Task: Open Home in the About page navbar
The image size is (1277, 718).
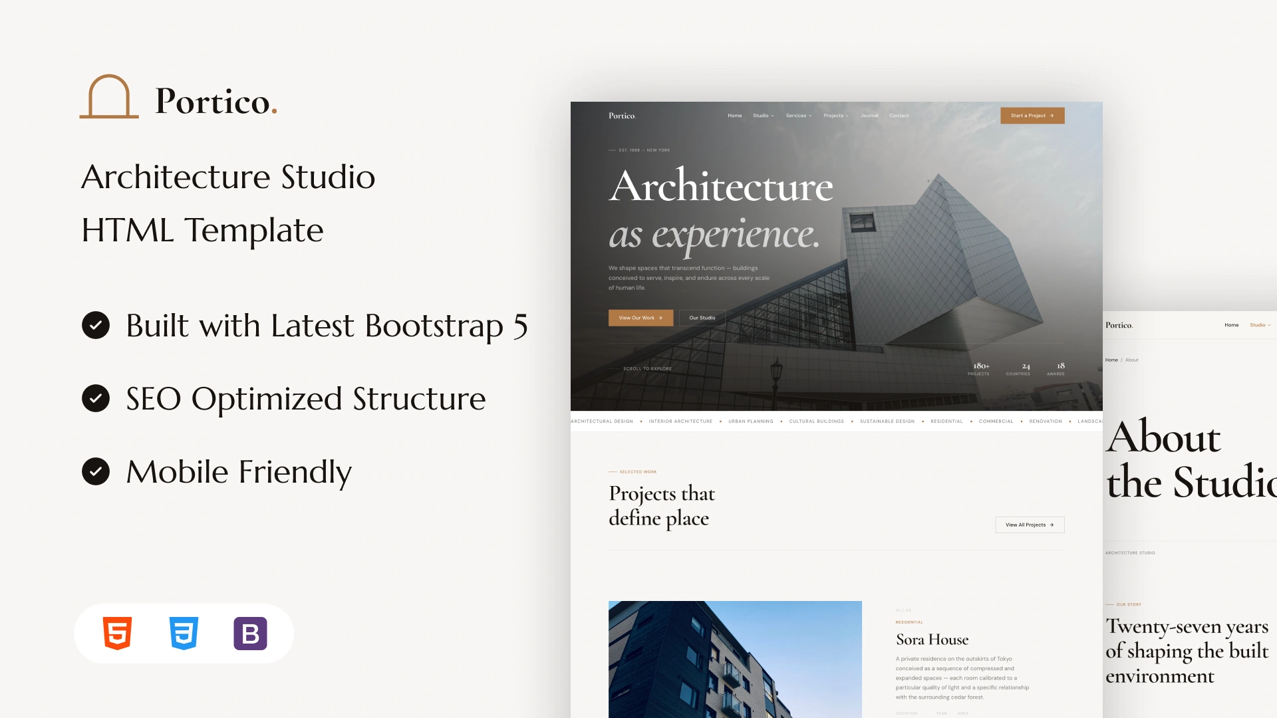Action: point(1232,325)
